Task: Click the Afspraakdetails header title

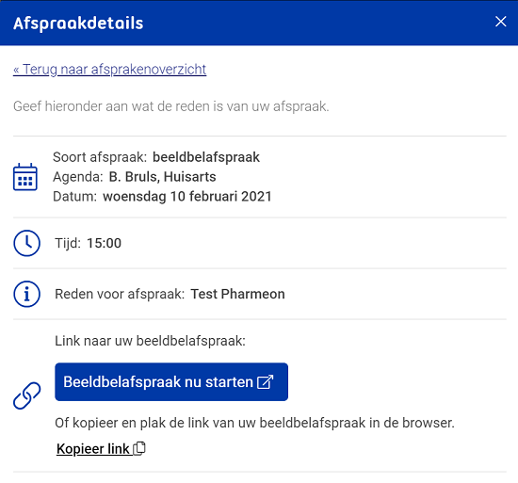Action: click(78, 24)
